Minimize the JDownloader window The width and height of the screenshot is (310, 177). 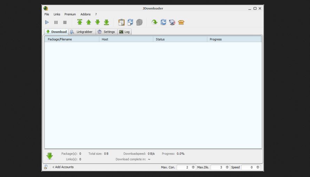tap(250, 8)
